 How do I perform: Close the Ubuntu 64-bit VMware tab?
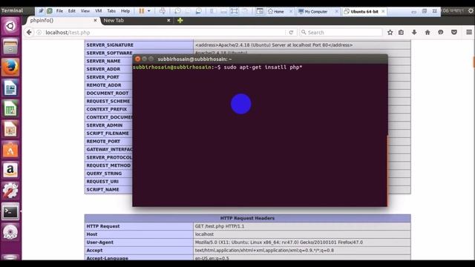pos(383,12)
